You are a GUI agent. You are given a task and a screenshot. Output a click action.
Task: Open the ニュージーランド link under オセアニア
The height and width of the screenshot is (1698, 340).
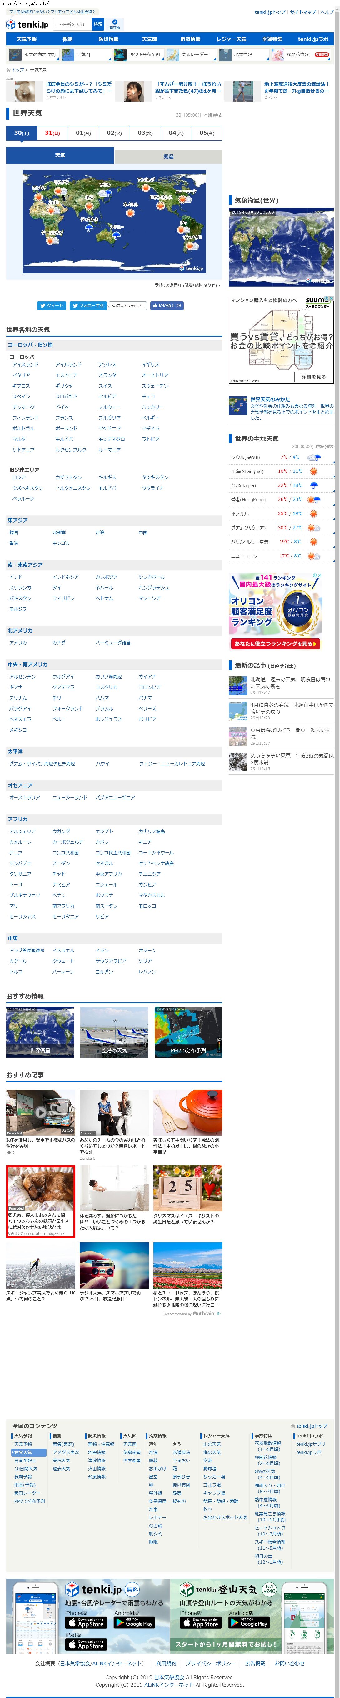click(70, 798)
